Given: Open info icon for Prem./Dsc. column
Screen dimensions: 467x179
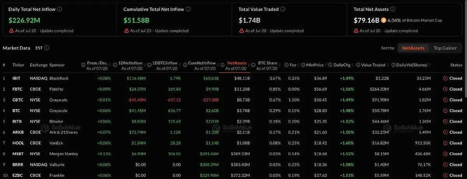Looking at the screenshot, I should click(x=83, y=65).
